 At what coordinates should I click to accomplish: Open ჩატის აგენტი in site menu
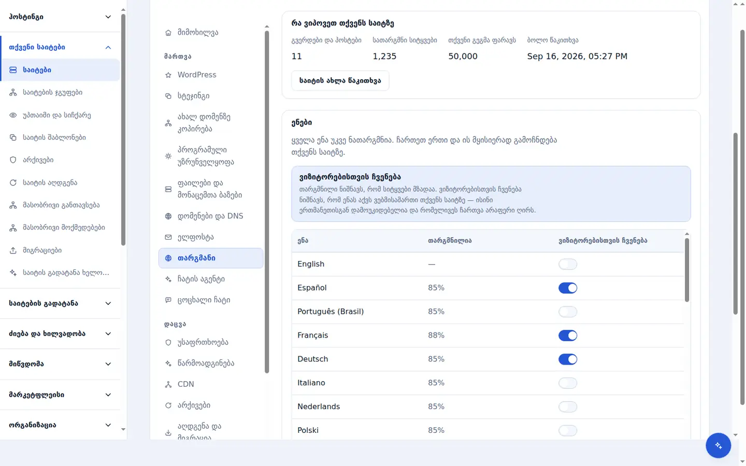point(211,279)
